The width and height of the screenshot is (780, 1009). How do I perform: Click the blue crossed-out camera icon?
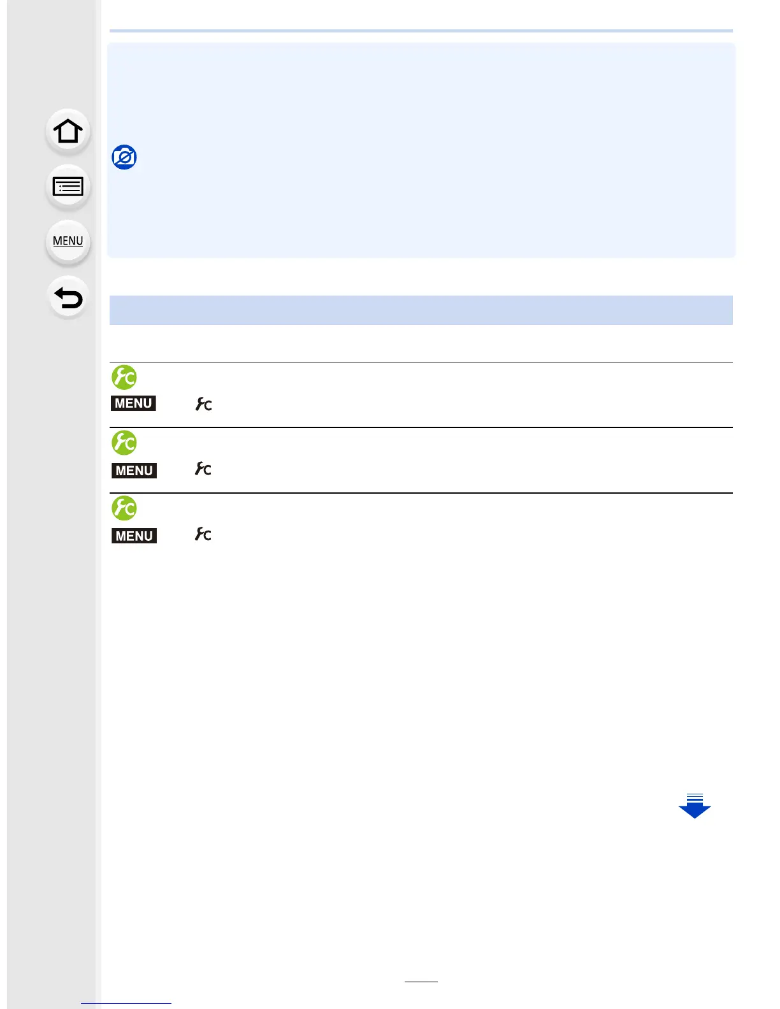point(124,157)
